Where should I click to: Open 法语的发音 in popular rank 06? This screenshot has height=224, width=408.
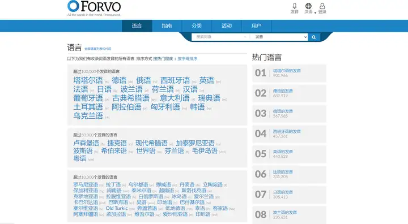[283, 172]
